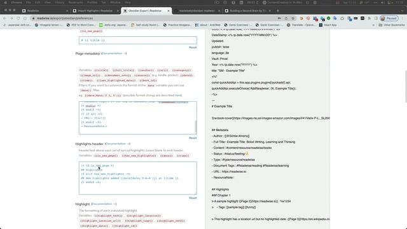Screen dimensions: 407x229
Task: Open the About - AnkiWeb bookmark
Action: click(x=208, y=25)
